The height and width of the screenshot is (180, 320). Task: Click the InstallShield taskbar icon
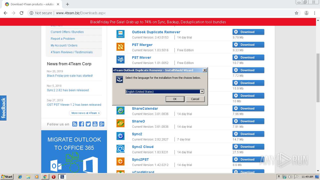coord(62,177)
